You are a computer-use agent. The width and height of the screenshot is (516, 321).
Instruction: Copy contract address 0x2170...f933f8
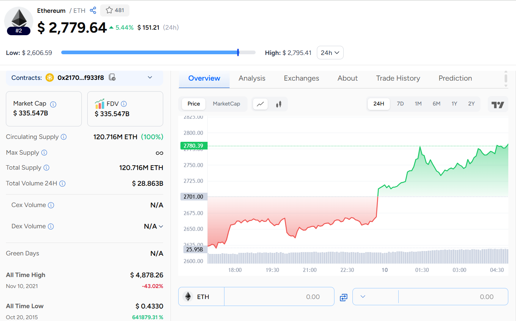click(112, 77)
